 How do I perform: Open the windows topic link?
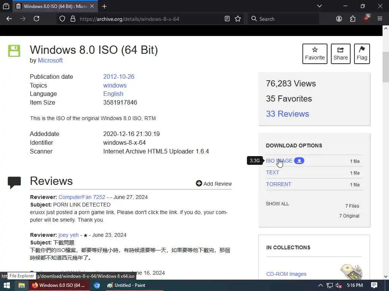point(115,85)
